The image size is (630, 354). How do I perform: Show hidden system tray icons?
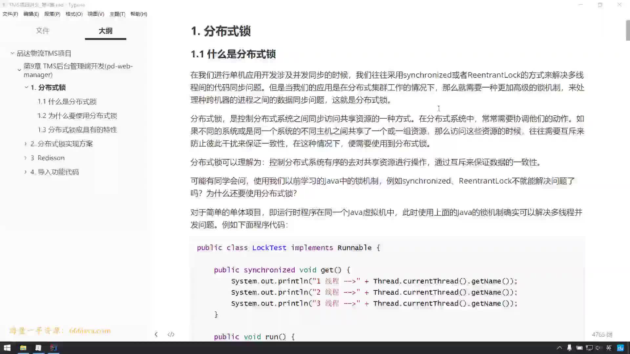click(x=559, y=348)
